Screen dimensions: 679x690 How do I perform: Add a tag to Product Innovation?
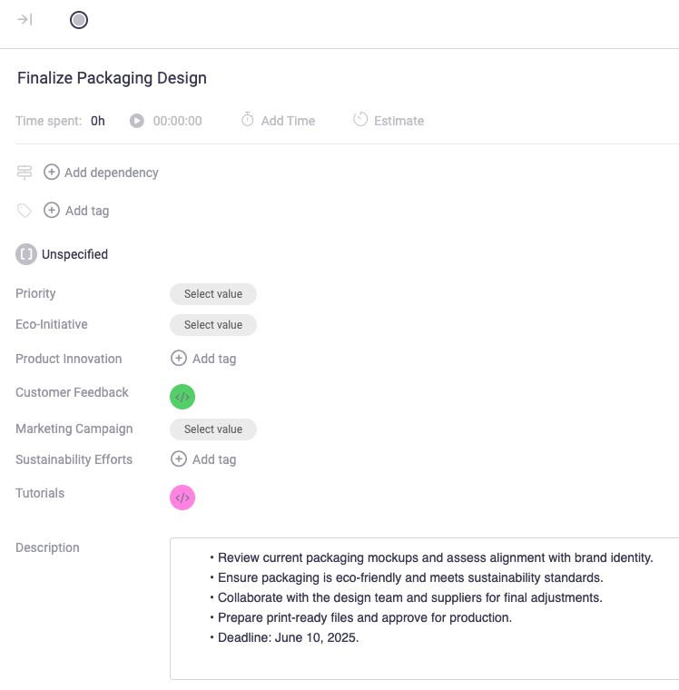[x=203, y=359]
